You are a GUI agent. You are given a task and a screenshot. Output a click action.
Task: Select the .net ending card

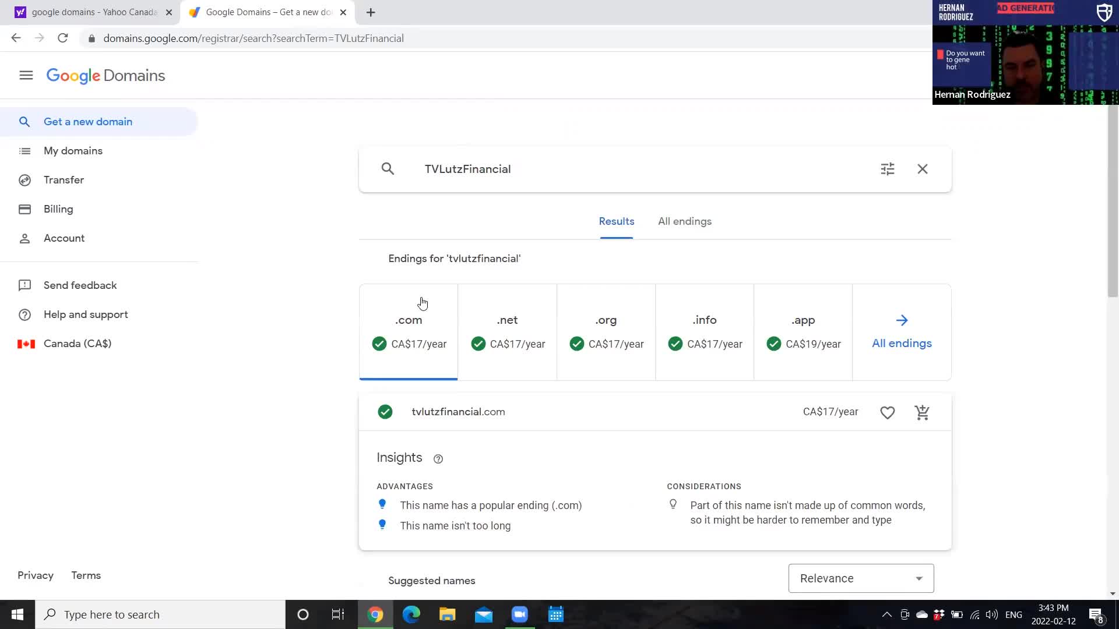point(507,332)
